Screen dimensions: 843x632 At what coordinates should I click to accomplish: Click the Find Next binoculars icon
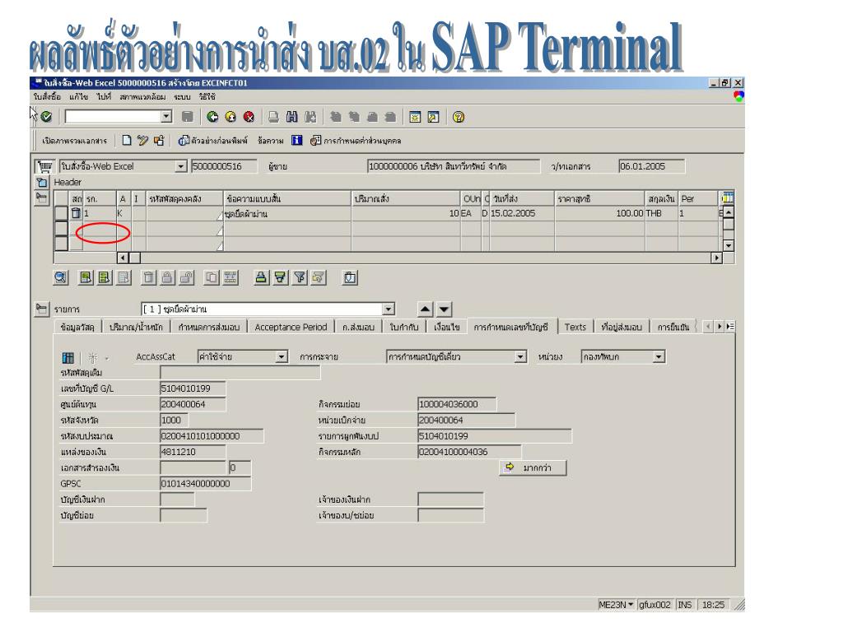310,117
